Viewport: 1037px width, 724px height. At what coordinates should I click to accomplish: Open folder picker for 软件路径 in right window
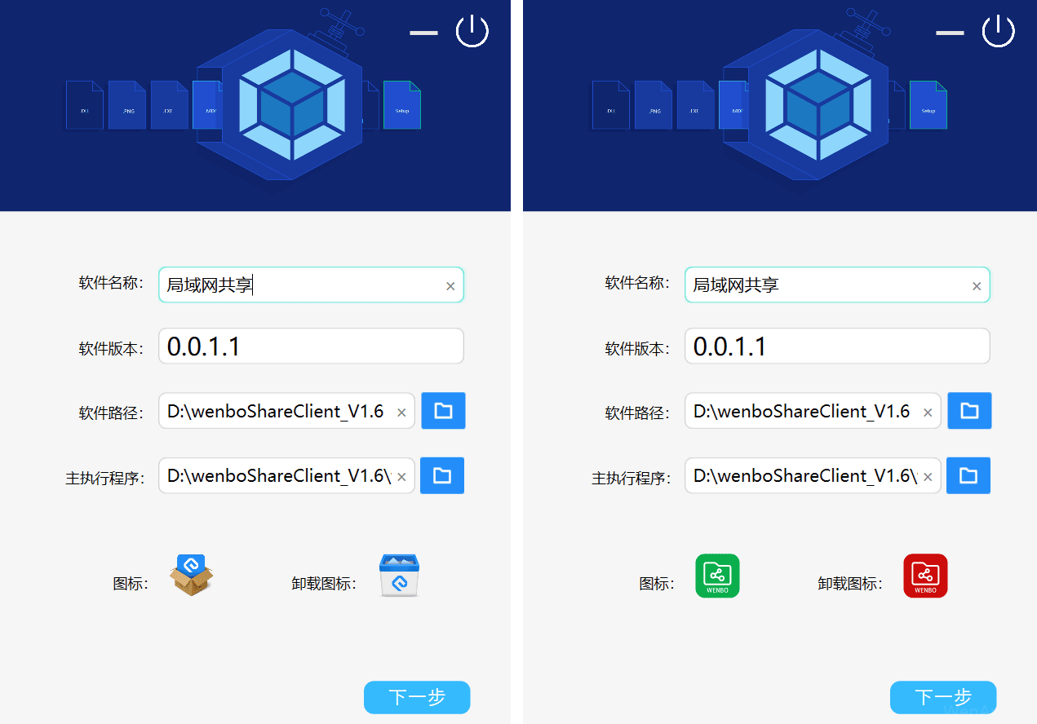(969, 411)
